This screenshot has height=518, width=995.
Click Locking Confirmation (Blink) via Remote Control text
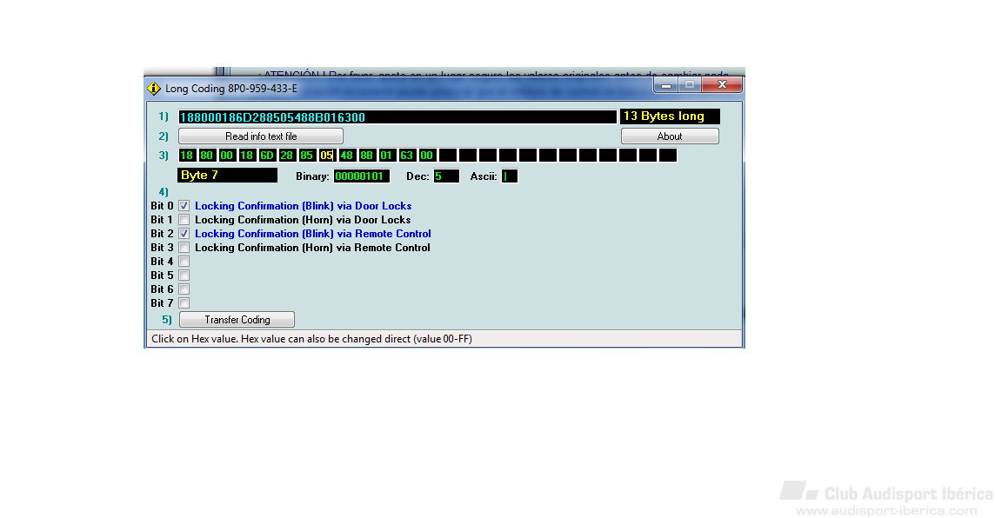click(313, 233)
